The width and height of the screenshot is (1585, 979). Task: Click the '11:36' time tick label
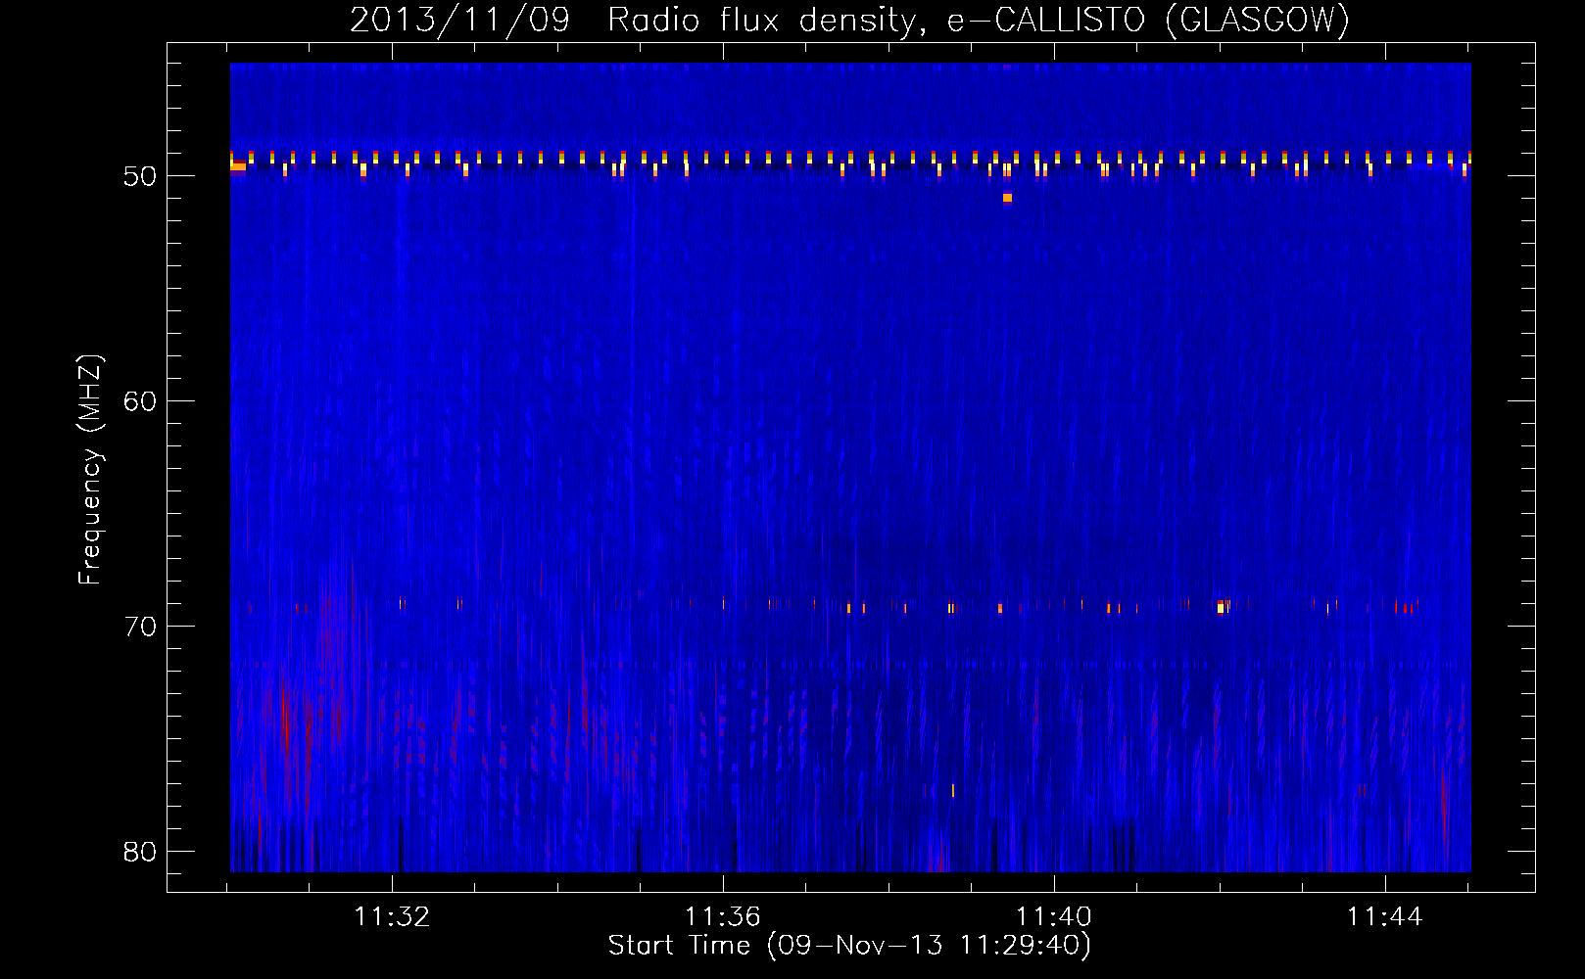click(722, 916)
